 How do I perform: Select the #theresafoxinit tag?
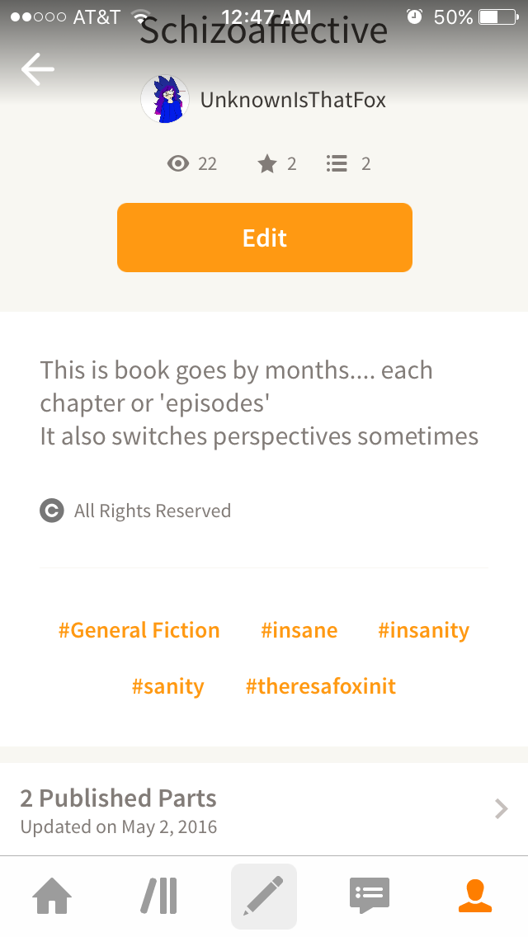(x=320, y=686)
